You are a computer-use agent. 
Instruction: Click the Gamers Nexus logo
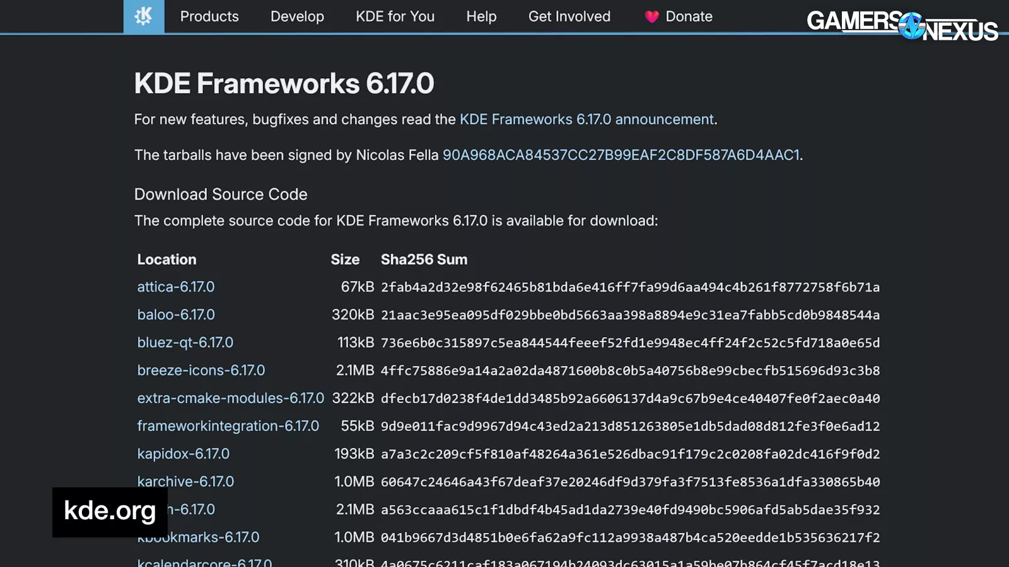pyautogui.click(x=902, y=26)
